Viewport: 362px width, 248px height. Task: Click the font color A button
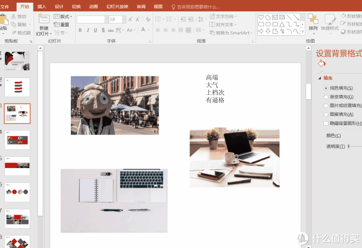tap(143, 30)
